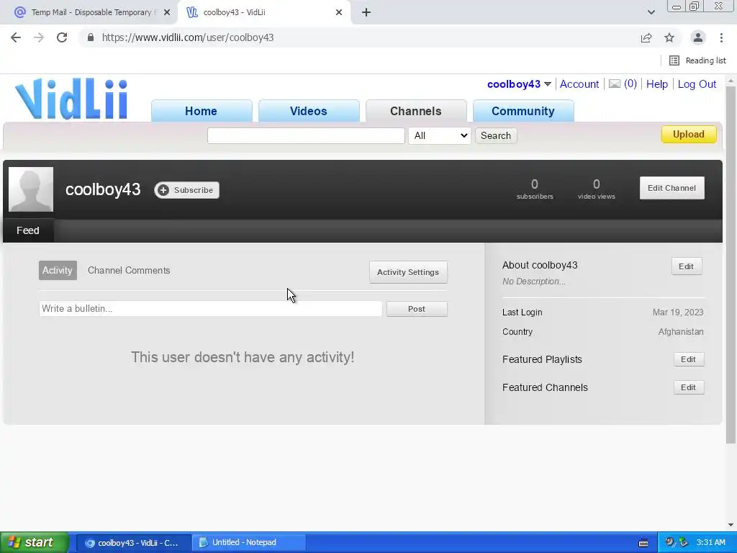Click the coolboy43 - VidLii taskbar item
Viewport: 737px width, 553px height.
[x=133, y=542]
